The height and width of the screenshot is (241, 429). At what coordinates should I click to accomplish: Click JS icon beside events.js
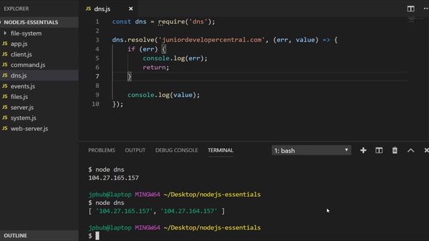coord(5,86)
